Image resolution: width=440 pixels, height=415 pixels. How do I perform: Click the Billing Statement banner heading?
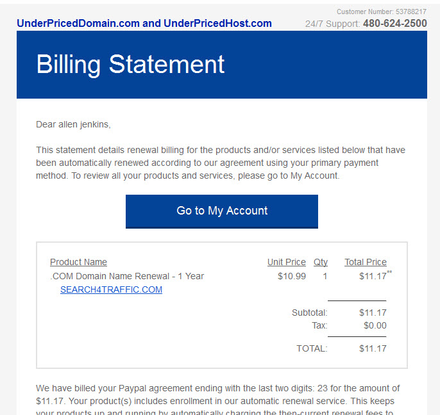130,65
